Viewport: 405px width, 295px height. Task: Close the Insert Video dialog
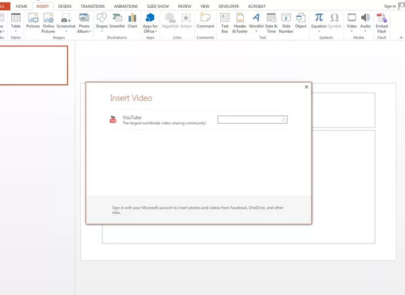coord(306,87)
